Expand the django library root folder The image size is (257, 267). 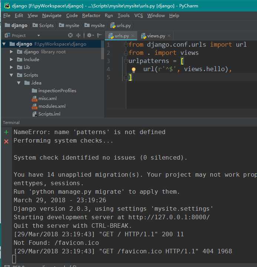pyautogui.click(x=11, y=52)
